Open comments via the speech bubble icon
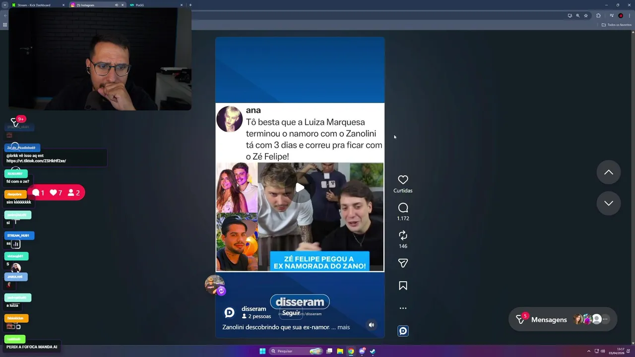Screen dimensions: 635x357 pyautogui.click(x=403, y=208)
